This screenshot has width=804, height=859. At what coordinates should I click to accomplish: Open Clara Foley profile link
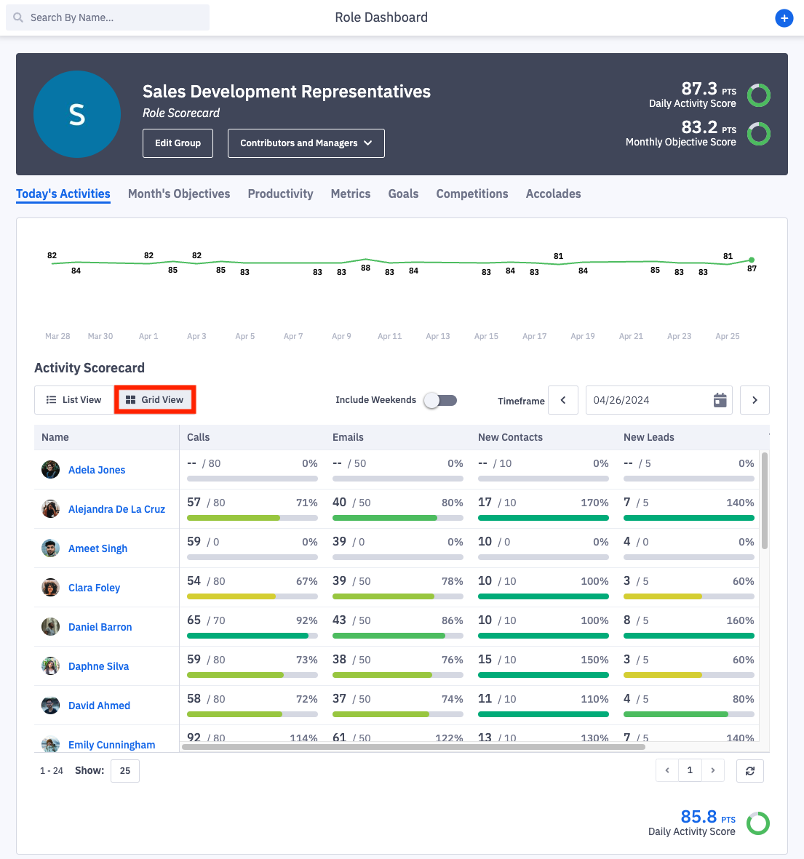coord(94,588)
